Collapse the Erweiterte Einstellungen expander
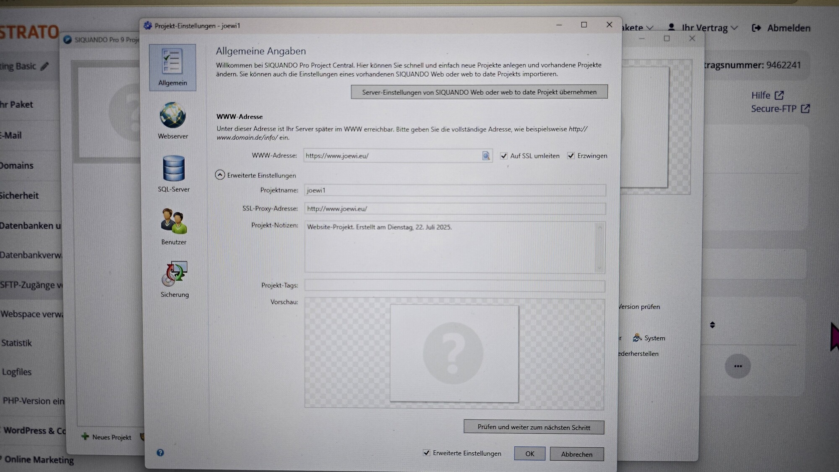The width and height of the screenshot is (839, 472). coord(220,175)
